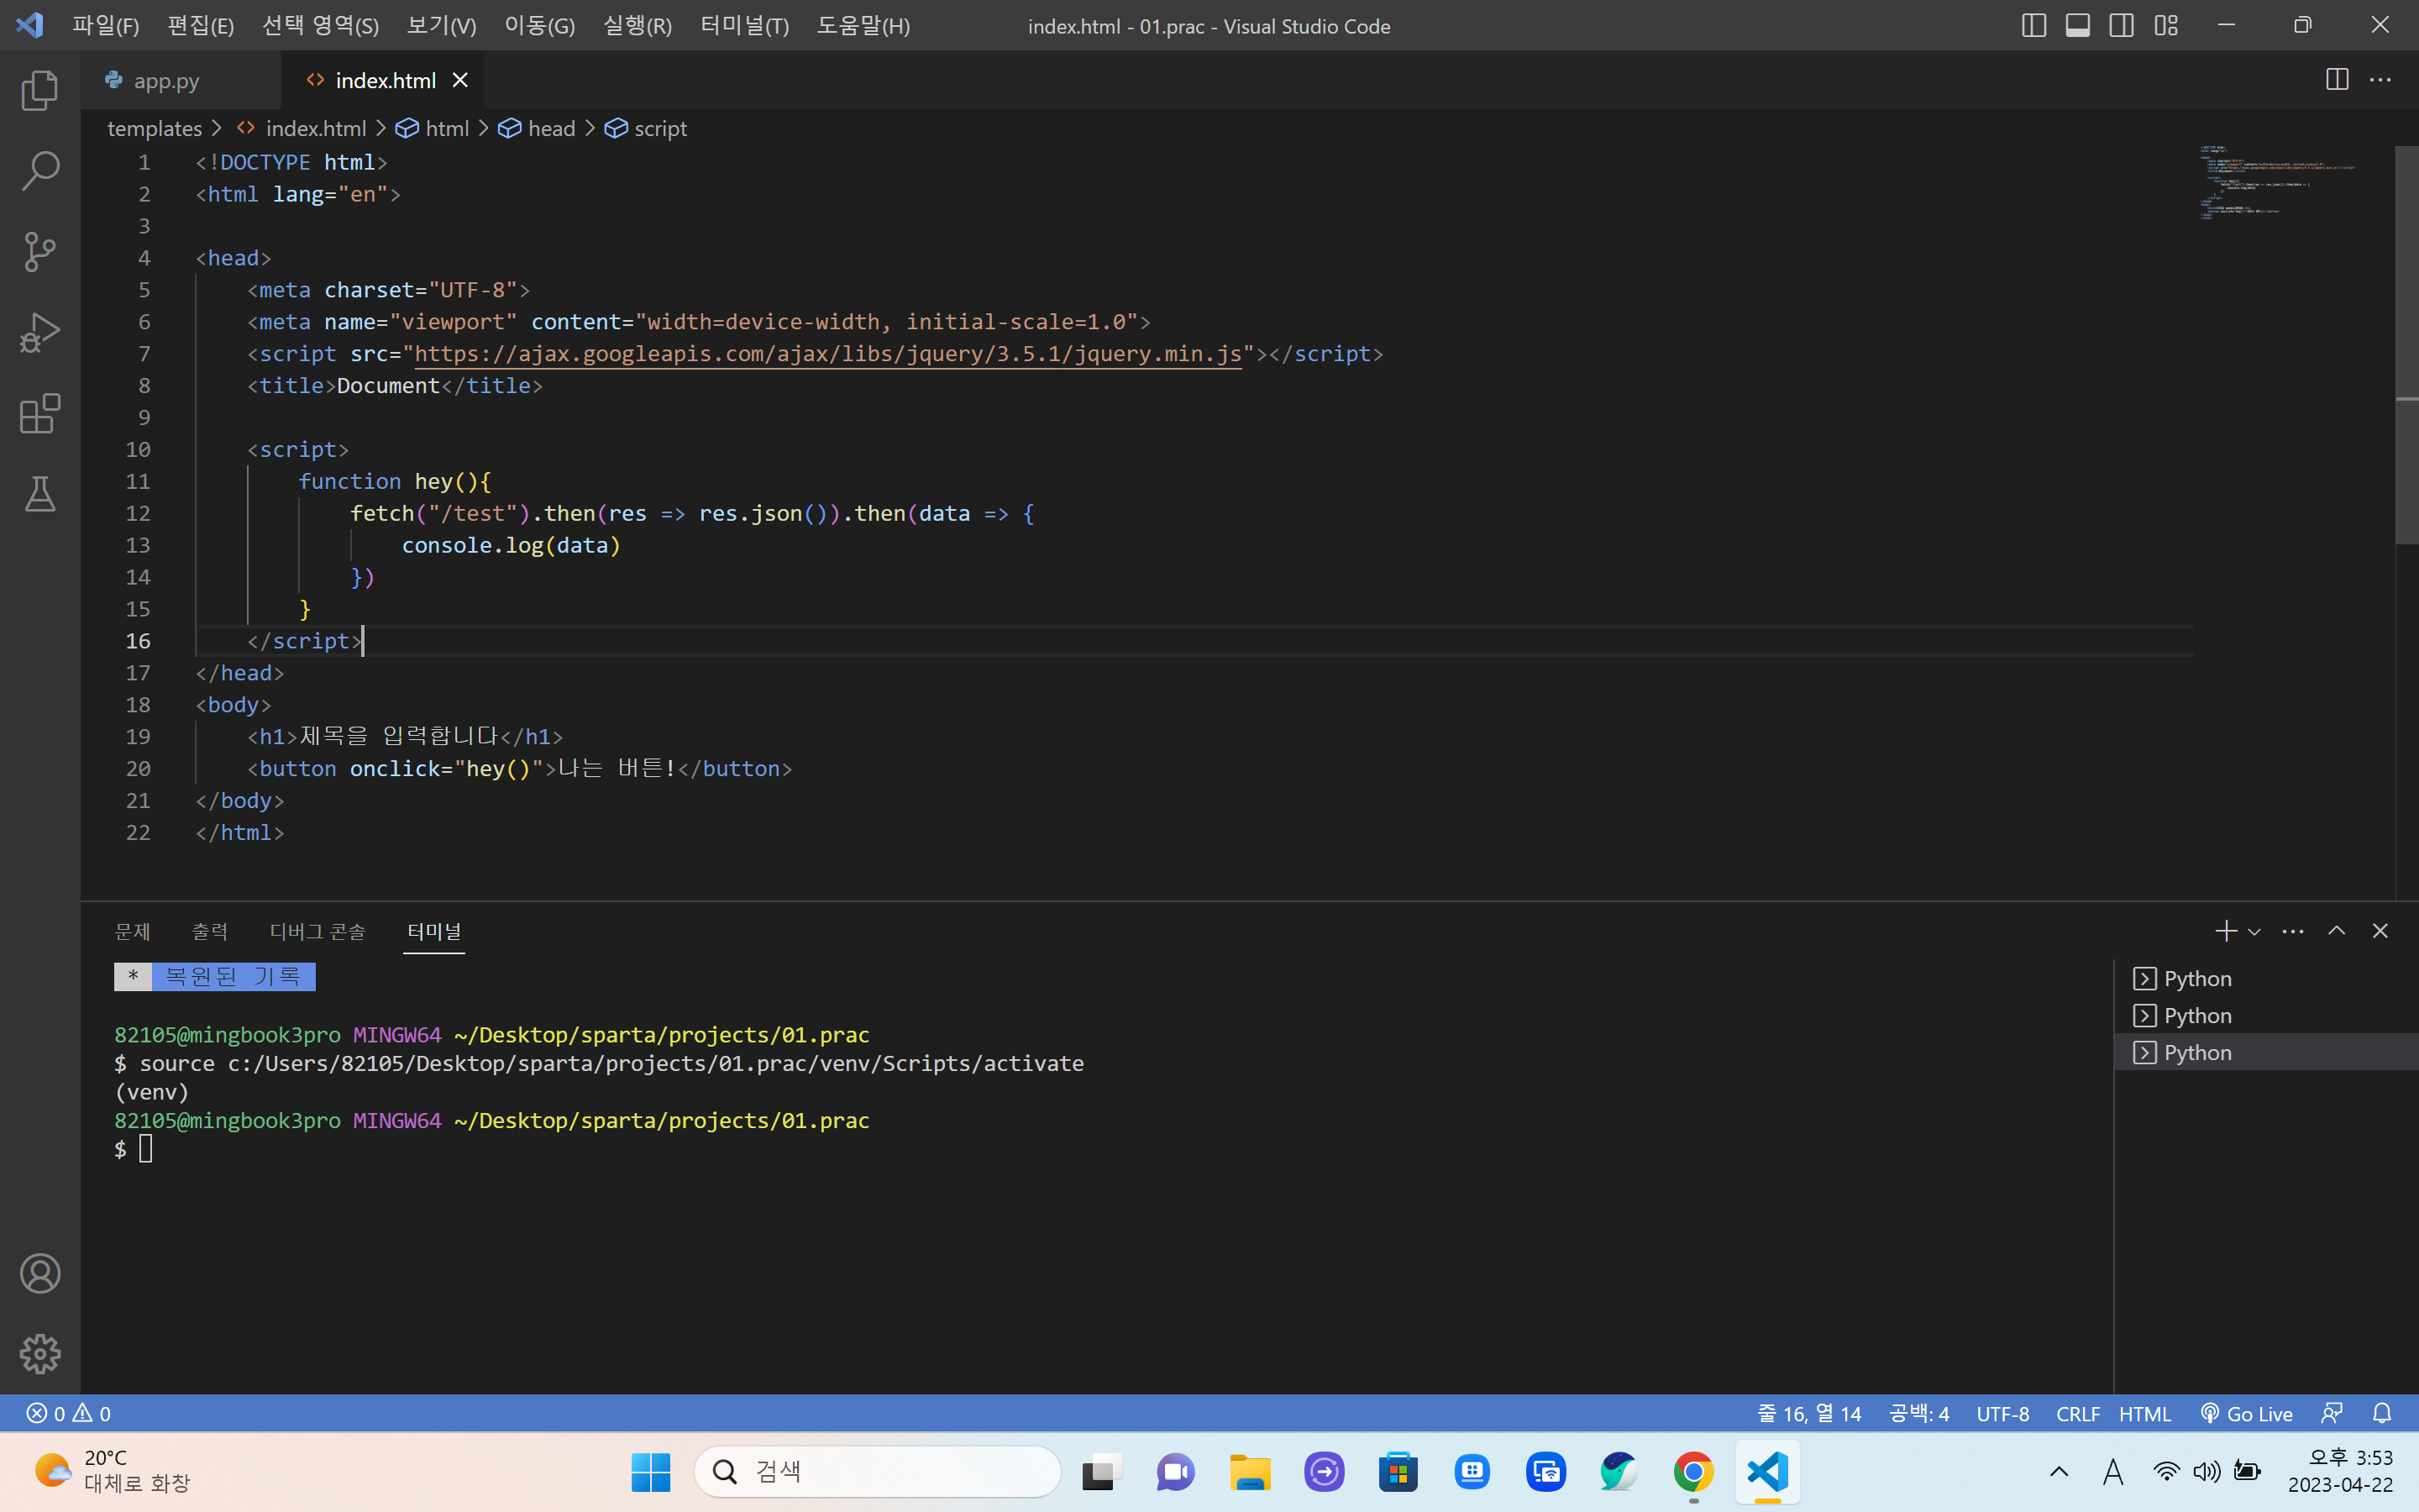Image resolution: width=2419 pixels, height=1512 pixels.
Task: Open the 편집(E) menu
Action: 200,25
